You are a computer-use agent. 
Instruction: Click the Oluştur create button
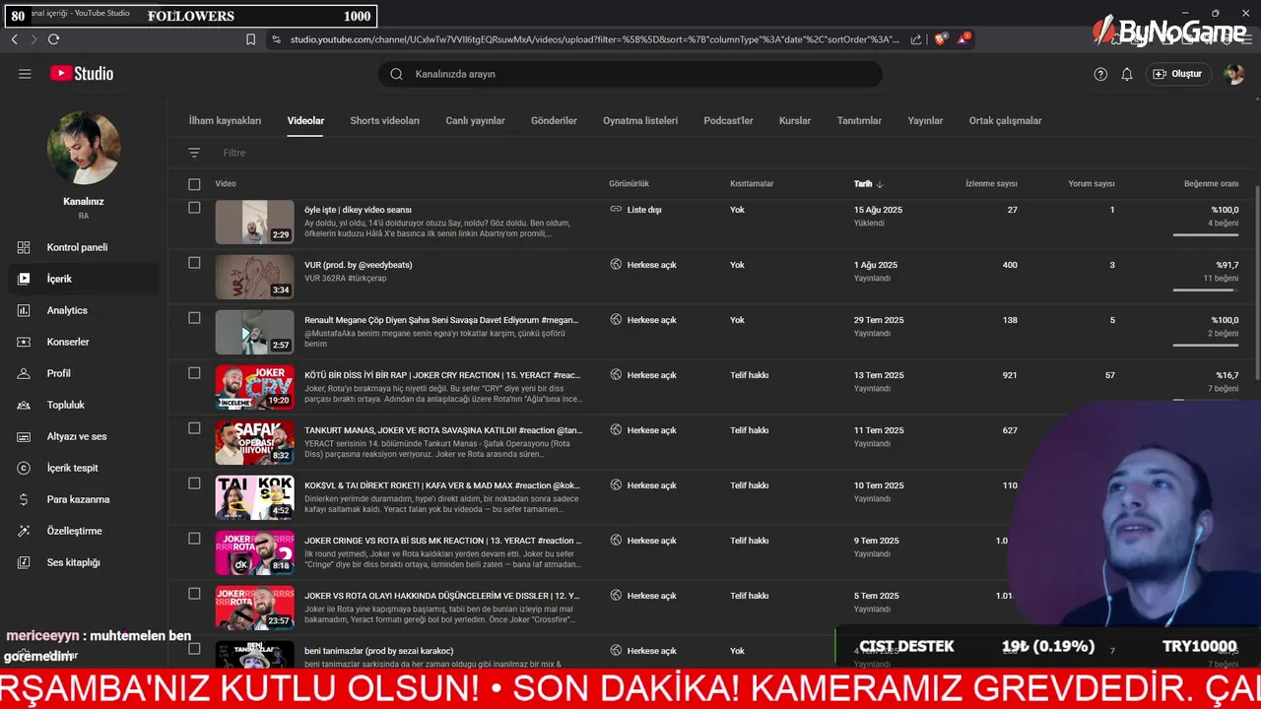pos(1178,74)
